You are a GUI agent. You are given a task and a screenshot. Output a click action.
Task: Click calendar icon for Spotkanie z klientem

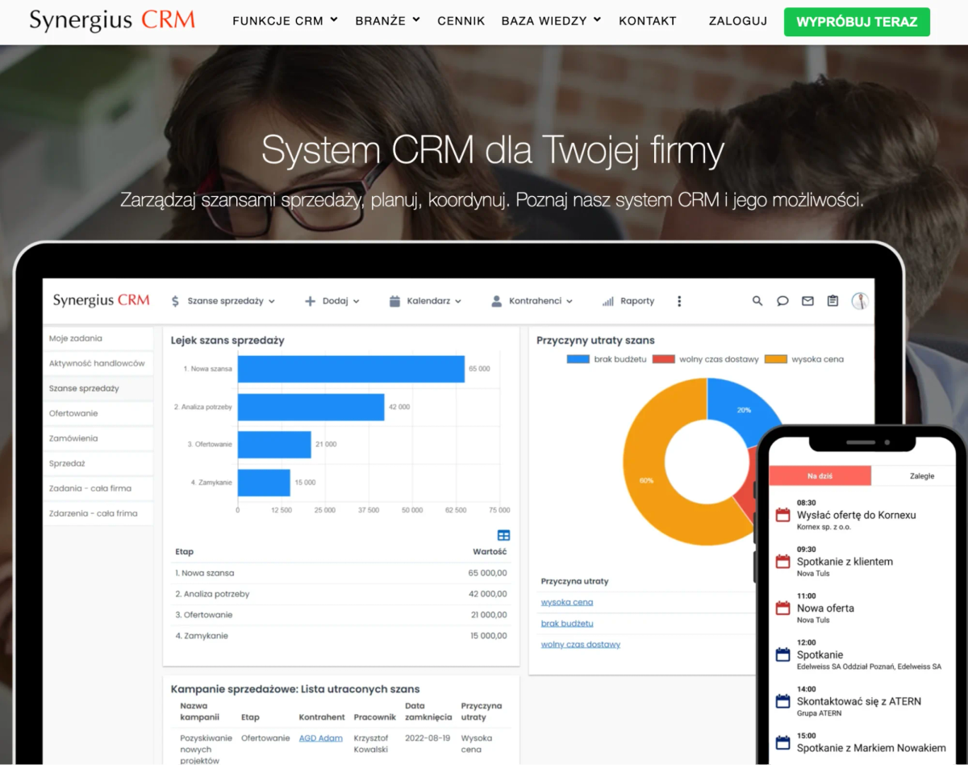(x=782, y=562)
